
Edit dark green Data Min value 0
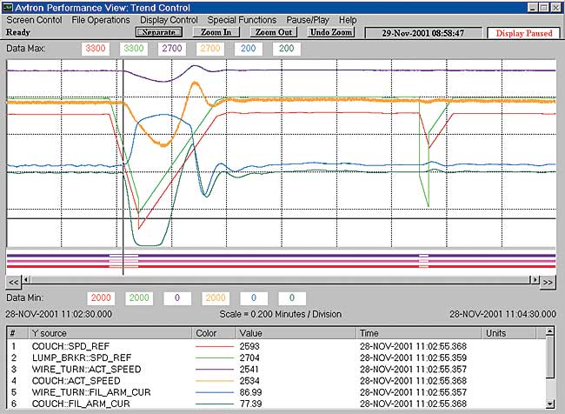(292, 297)
